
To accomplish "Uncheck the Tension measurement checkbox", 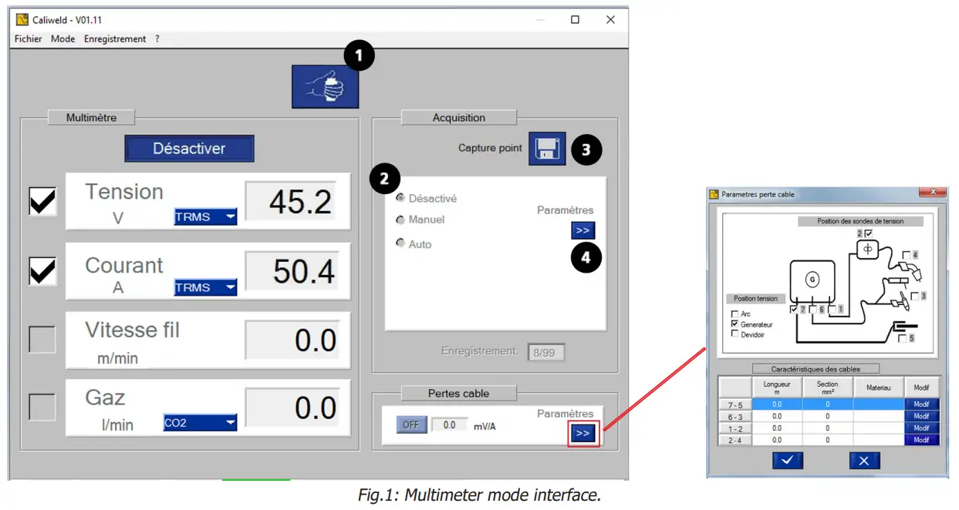I will point(42,201).
